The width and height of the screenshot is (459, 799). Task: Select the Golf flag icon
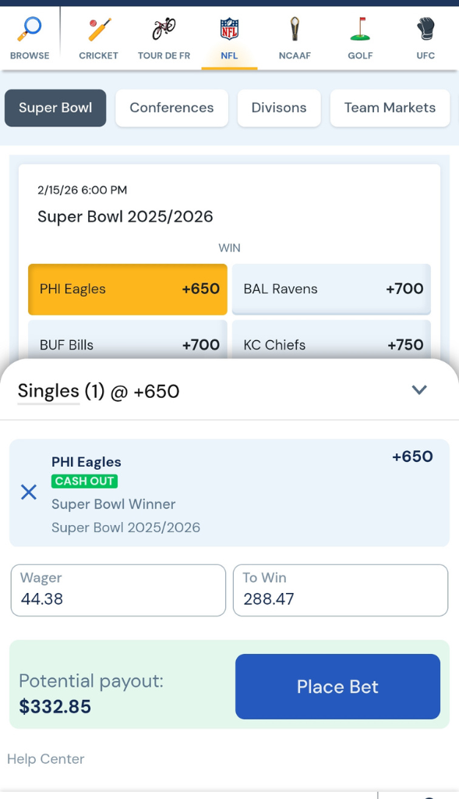[x=360, y=29]
